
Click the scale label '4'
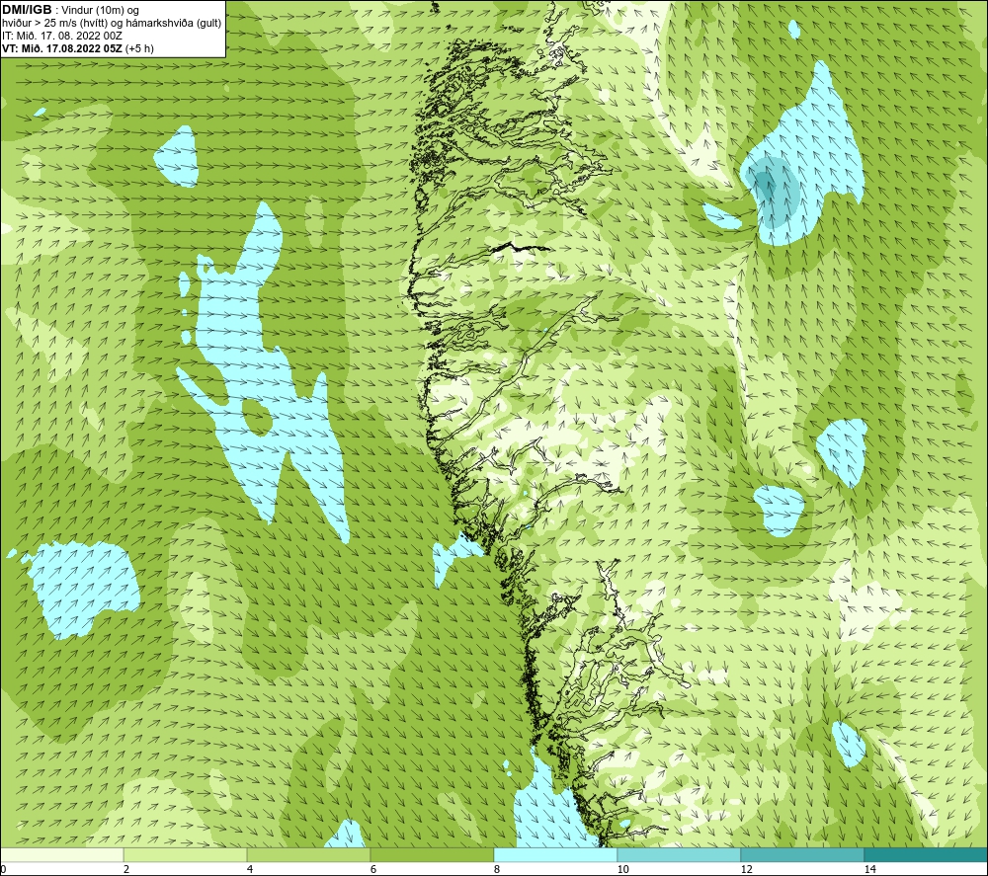250,869
